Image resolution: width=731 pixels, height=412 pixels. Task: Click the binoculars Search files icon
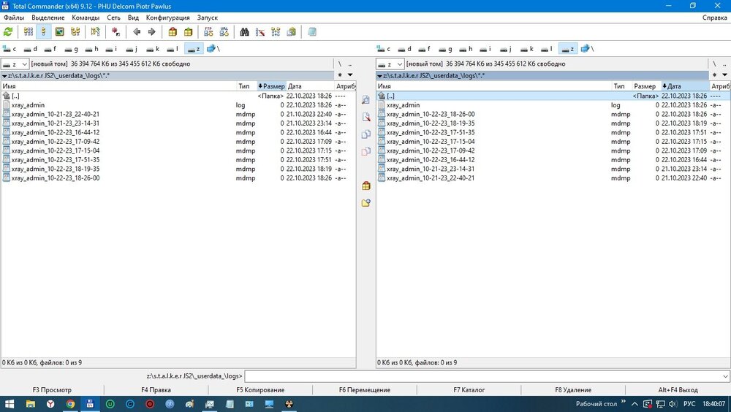245,31
